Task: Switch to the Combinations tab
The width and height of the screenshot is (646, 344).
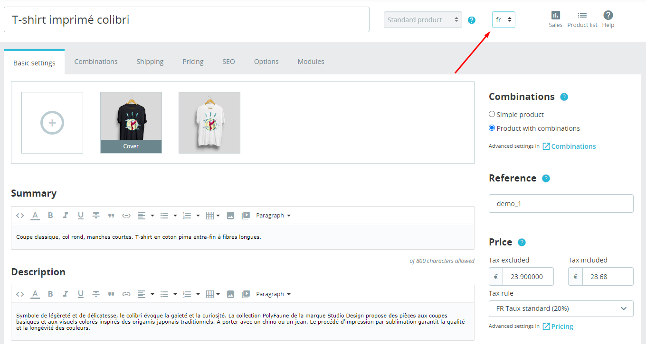Action: point(96,62)
